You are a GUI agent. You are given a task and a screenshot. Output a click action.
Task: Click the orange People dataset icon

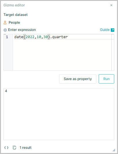click(5, 23)
